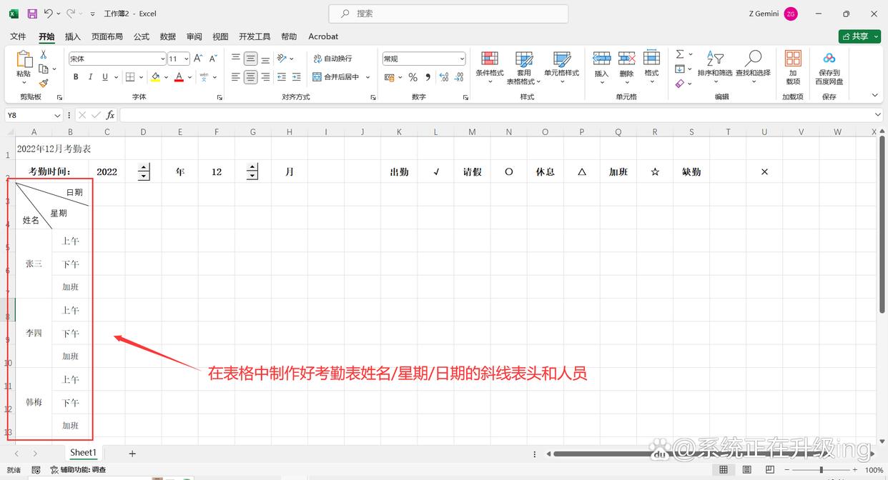Click the zoom slider in status bar

coord(821,470)
